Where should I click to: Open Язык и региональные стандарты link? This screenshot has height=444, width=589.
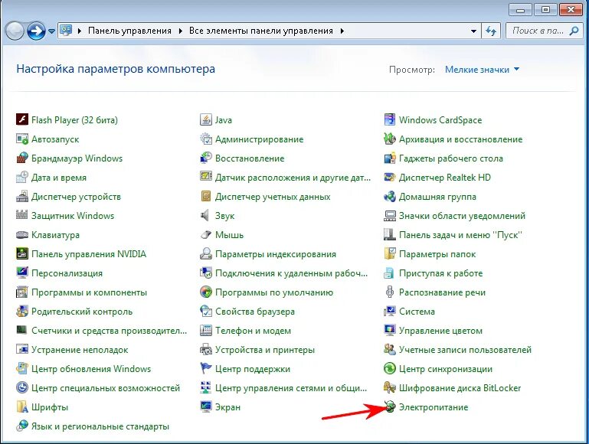click(100, 426)
